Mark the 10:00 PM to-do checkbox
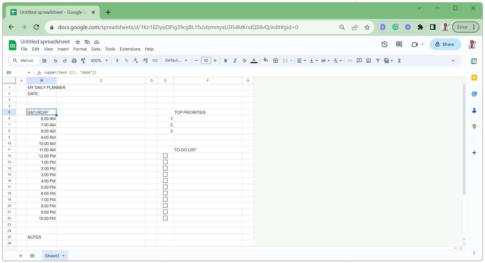 [165, 218]
